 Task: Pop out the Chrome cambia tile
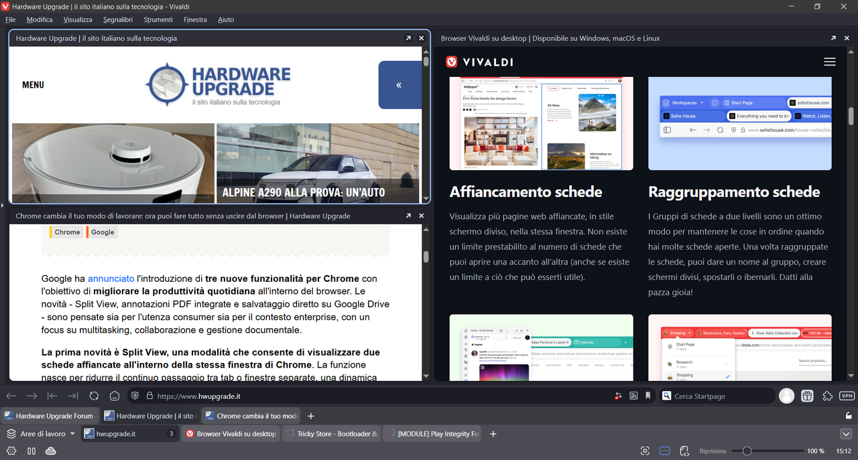tap(408, 216)
